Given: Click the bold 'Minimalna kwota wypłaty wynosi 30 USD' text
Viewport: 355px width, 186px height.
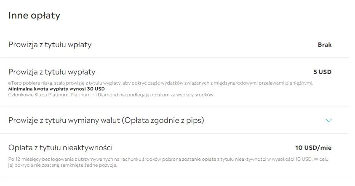Looking at the screenshot, I should (x=56, y=89).
